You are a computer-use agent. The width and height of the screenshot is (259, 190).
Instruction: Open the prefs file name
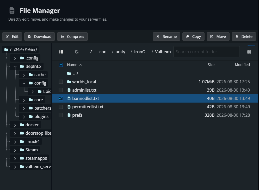77,115
